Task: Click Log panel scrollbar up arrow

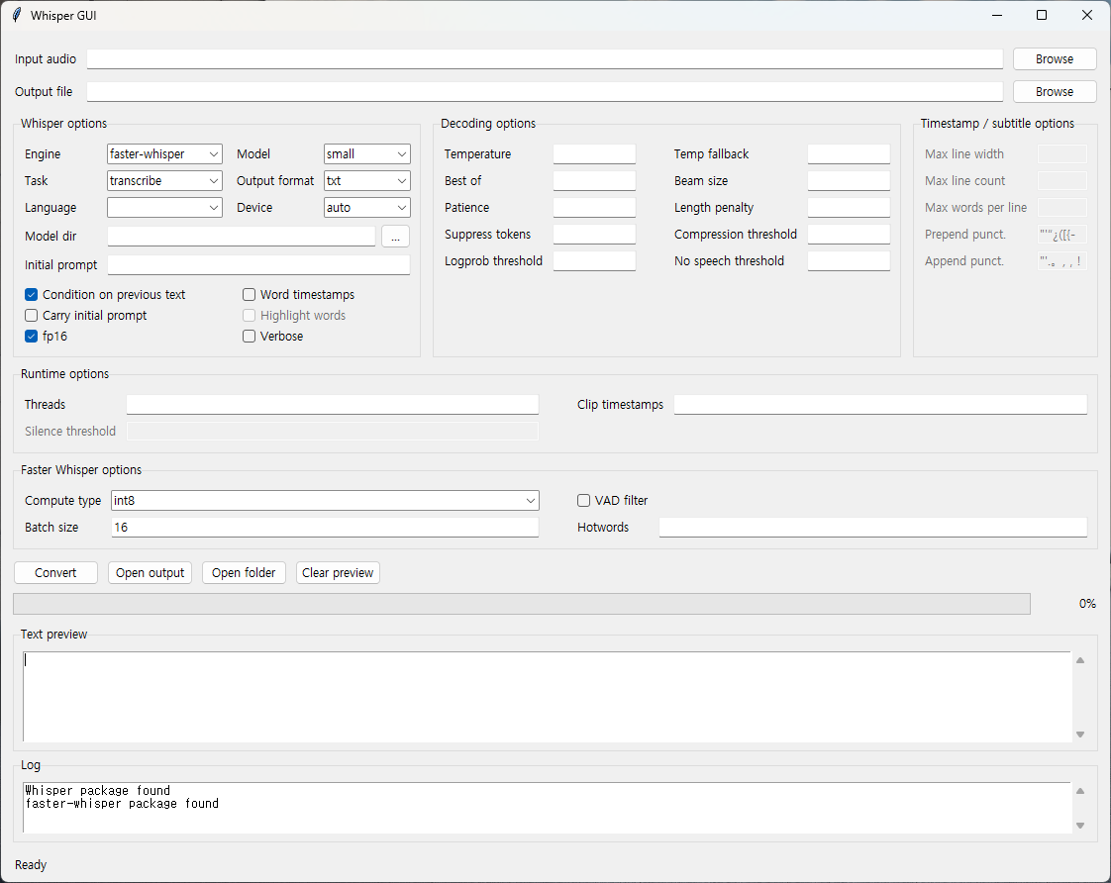Action: point(1080,791)
